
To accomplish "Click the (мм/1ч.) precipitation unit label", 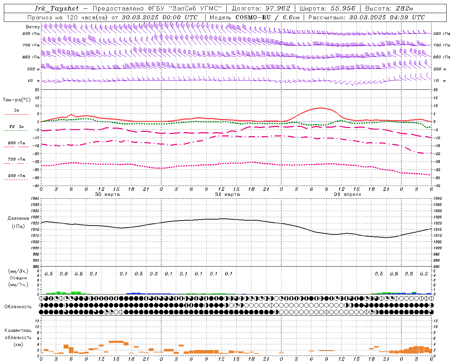I will click(18, 285).
